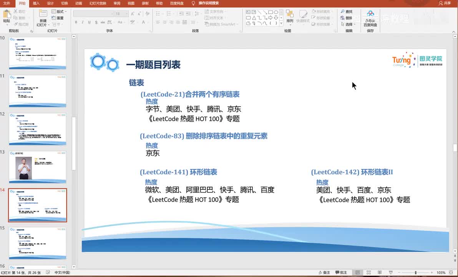Image resolution: width=458 pixels, height=277 pixels.
Task: Toggle Bold formatting button
Action: point(76,22)
